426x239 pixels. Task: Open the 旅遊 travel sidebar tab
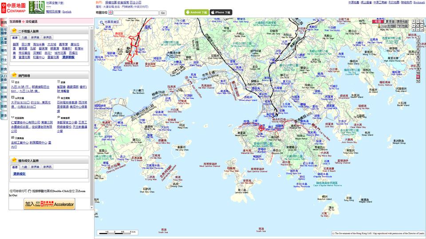tap(4, 107)
